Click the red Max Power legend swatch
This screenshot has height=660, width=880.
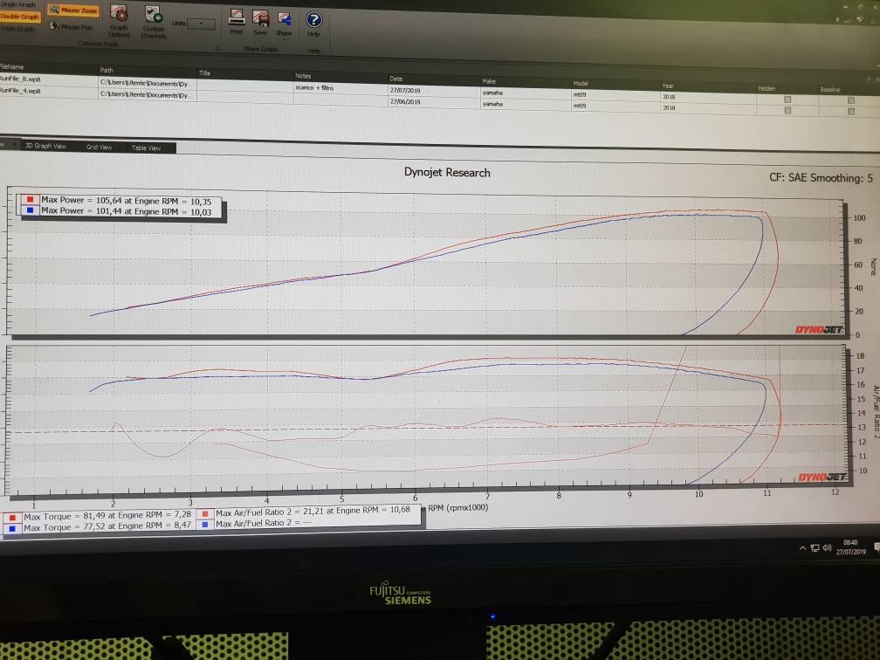(x=30, y=199)
